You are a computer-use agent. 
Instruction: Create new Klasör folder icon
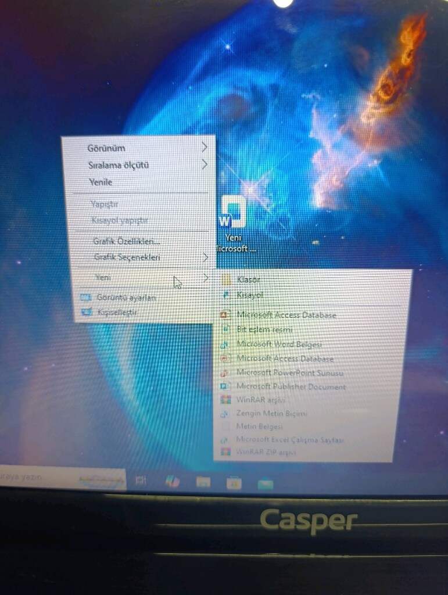226,280
